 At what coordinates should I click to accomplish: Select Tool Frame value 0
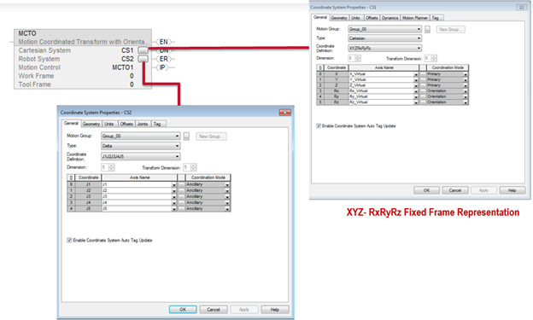[x=132, y=84]
